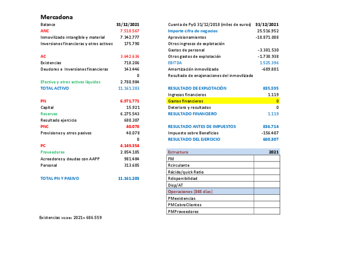Select the EBITDA value 1.525.396

(269, 63)
